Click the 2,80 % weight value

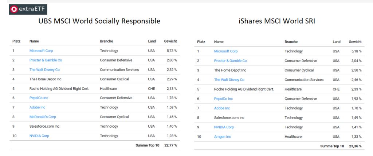tap(172, 60)
